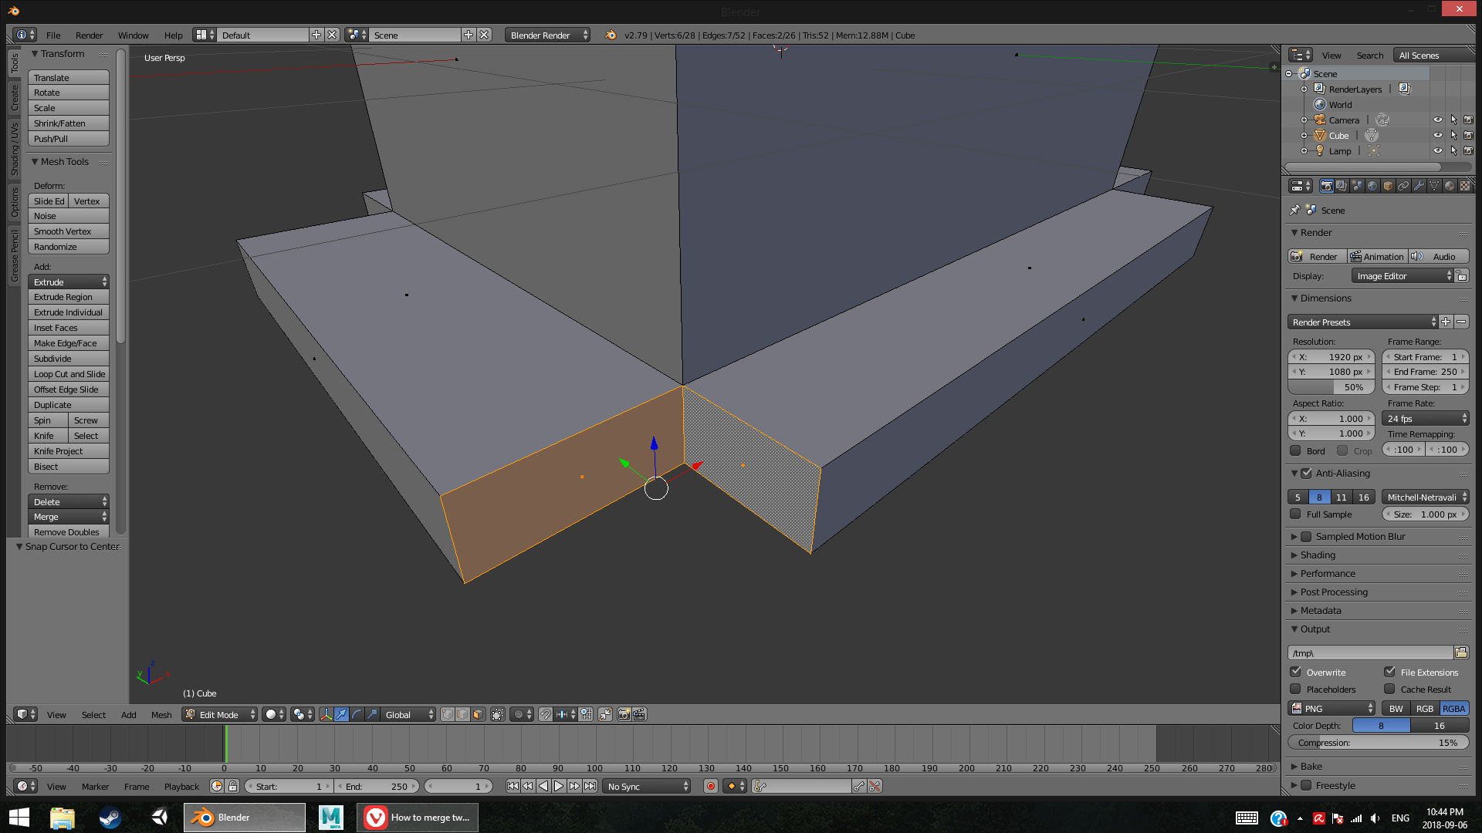Click the Extrude Region button
Image resolution: width=1482 pixels, height=833 pixels.
pyautogui.click(x=68, y=297)
